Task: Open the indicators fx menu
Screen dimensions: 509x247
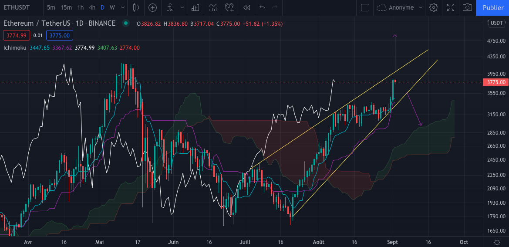Action: click(x=170, y=7)
